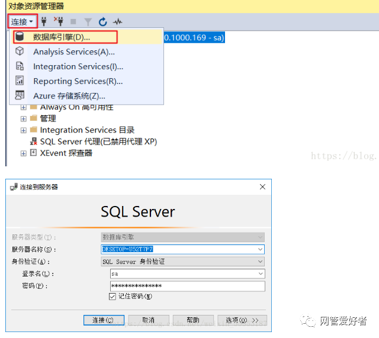This screenshot has width=379, height=338.
Task: Select Integration Services(I)... menu entry
Action: click(x=86, y=66)
